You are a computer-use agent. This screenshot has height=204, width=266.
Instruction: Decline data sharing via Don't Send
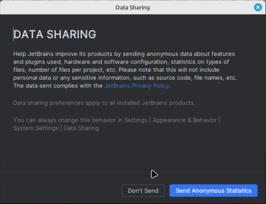(143, 191)
